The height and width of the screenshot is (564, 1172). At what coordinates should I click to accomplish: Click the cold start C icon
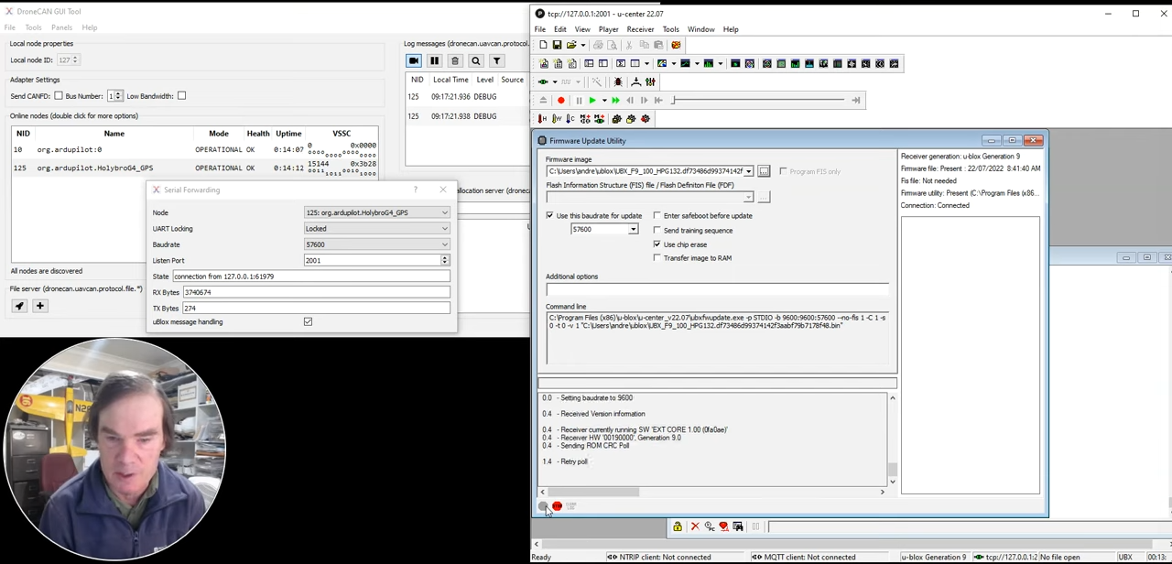572,119
